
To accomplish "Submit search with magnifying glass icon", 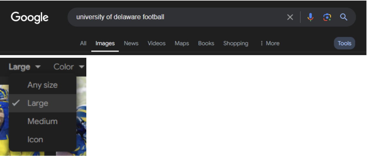I will [344, 17].
